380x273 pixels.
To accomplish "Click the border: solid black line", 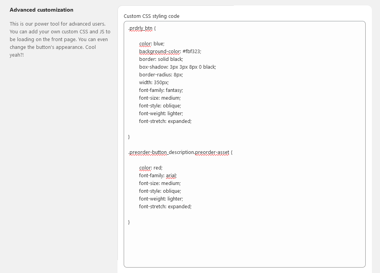I will pyautogui.click(x=161, y=59).
